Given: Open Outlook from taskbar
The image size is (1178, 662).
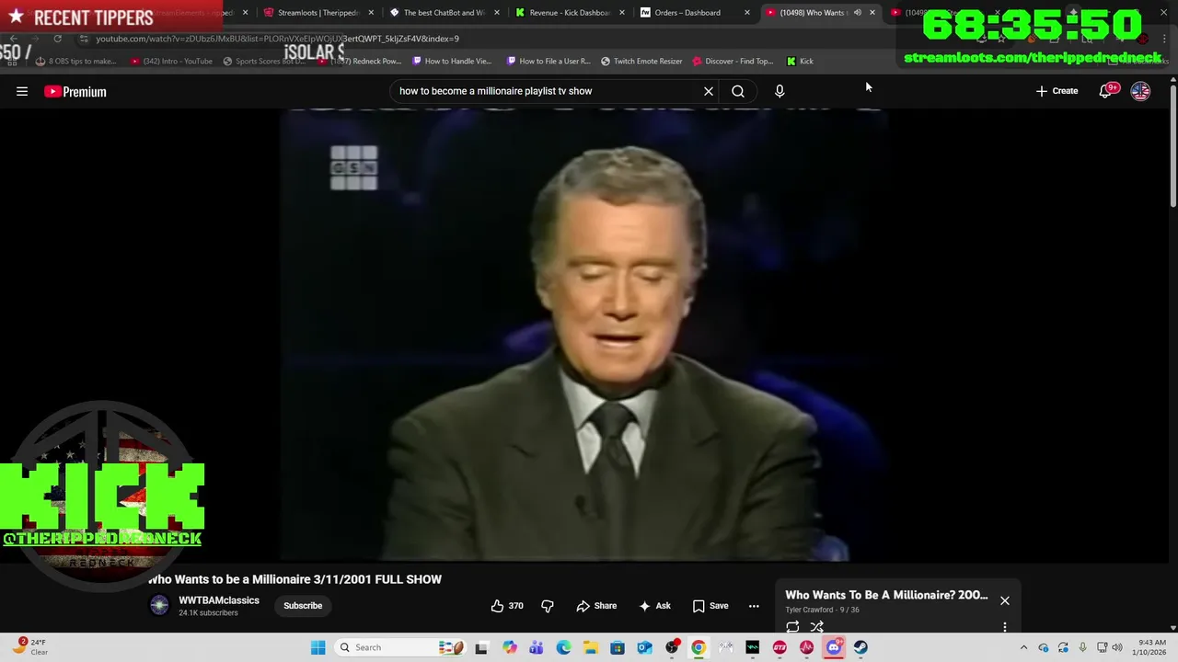Looking at the screenshot, I should click(x=644, y=647).
